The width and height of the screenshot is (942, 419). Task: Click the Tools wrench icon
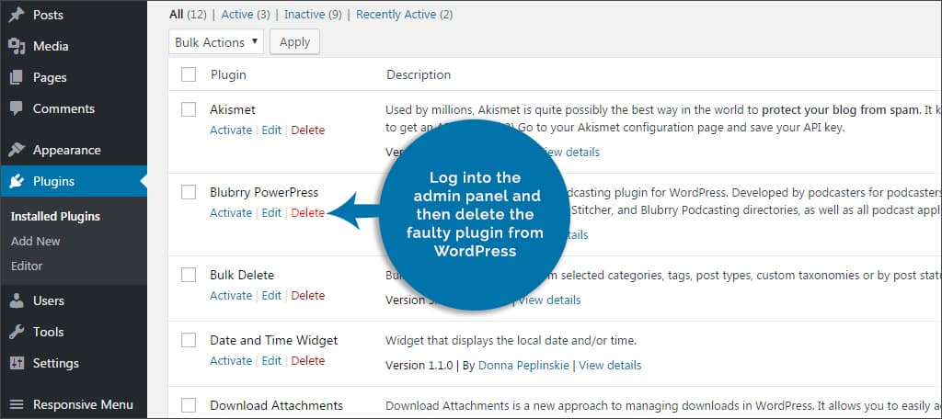click(x=17, y=332)
